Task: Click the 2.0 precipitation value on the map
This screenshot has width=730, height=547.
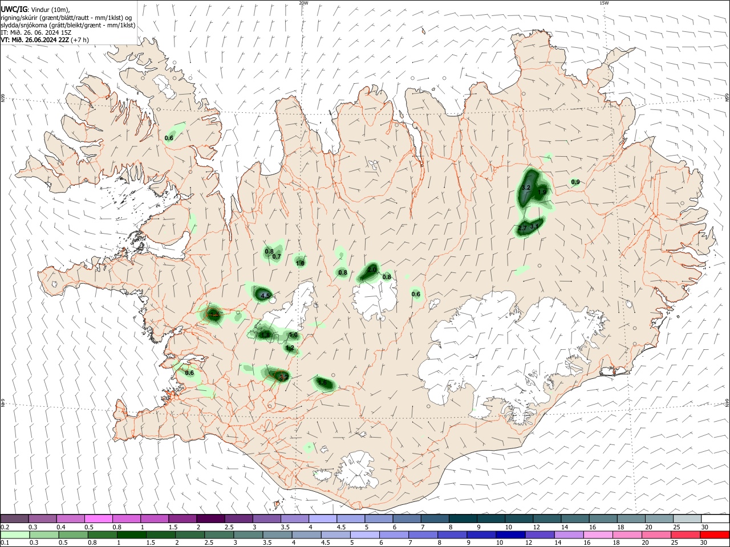Action: coord(372,270)
